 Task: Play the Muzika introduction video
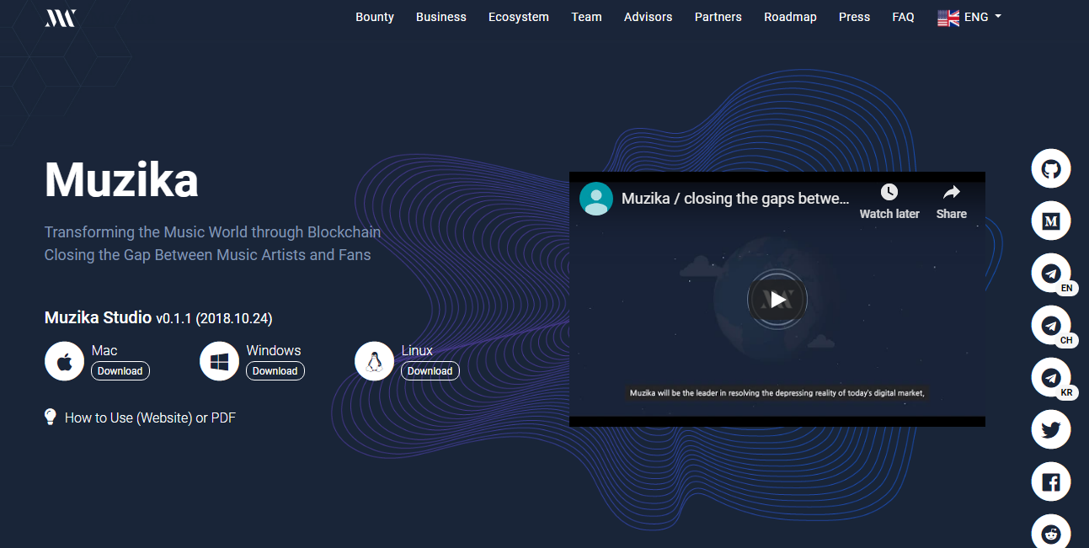pos(777,299)
